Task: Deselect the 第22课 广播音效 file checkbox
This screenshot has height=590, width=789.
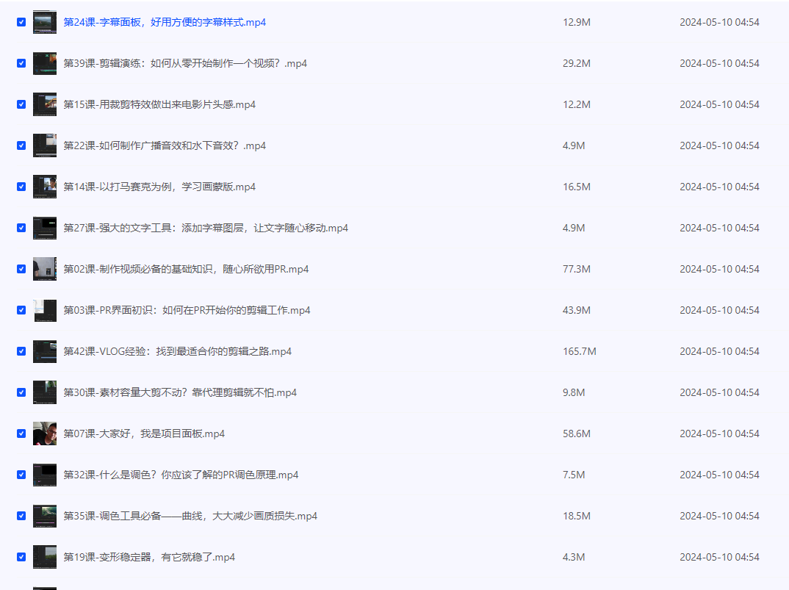Action: [x=21, y=145]
